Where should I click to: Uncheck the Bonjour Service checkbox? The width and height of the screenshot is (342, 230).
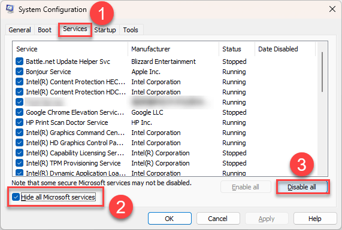tap(19, 71)
